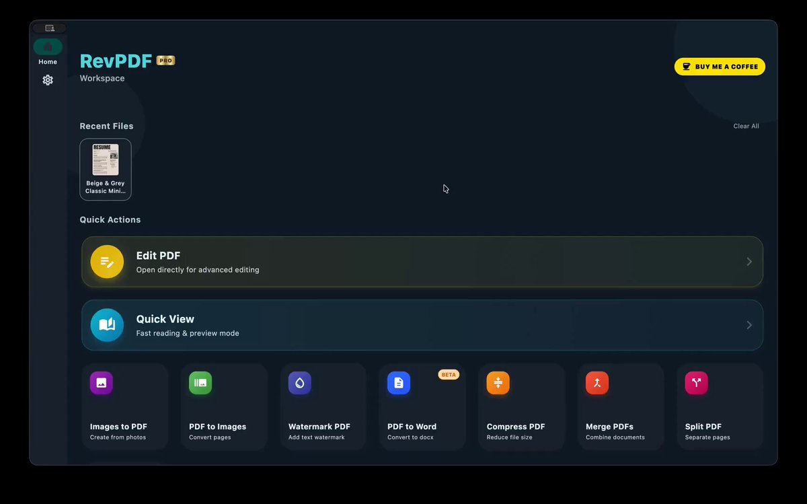Click 'Convert pages' subtitle
This screenshot has height=504, width=807.
tap(210, 437)
